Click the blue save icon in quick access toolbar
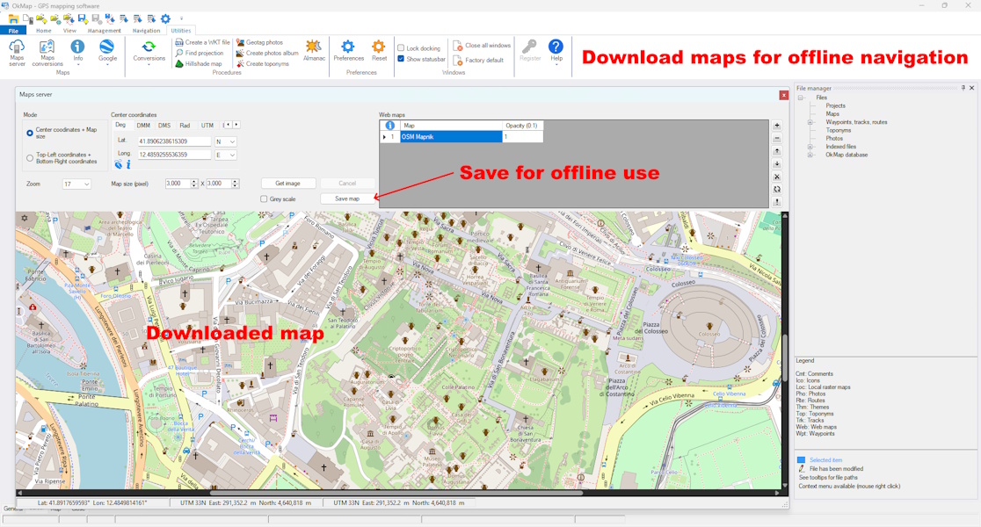This screenshot has height=527, width=981. pyautogui.click(x=83, y=18)
